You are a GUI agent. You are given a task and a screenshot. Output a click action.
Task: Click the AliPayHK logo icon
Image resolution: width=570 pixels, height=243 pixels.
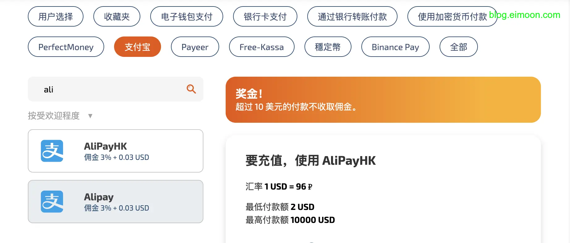(52, 151)
